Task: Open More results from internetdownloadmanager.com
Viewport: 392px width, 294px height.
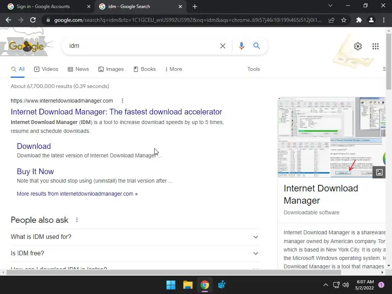Action: 77,194
